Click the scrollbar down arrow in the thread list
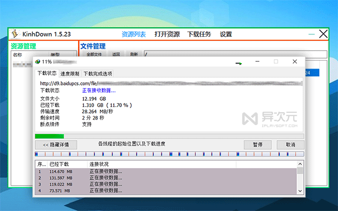Viewport: 338px width, 211px height. (x=300, y=191)
